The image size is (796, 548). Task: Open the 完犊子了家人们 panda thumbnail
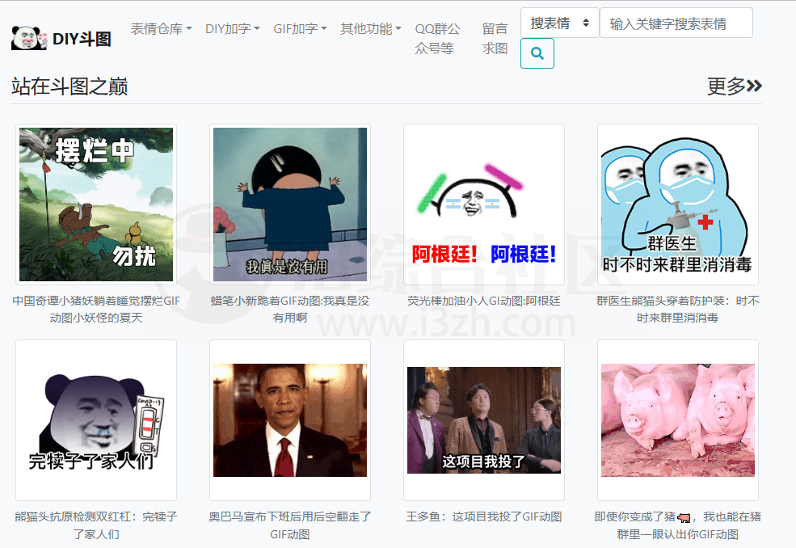pos(96,420)
